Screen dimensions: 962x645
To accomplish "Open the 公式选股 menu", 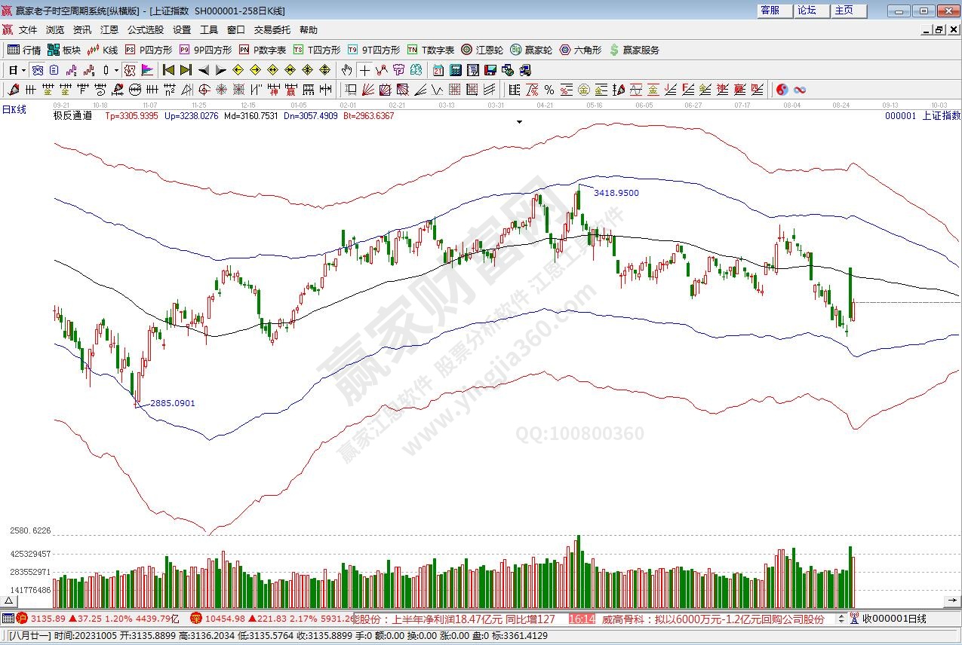I will (x=145, y=30).
